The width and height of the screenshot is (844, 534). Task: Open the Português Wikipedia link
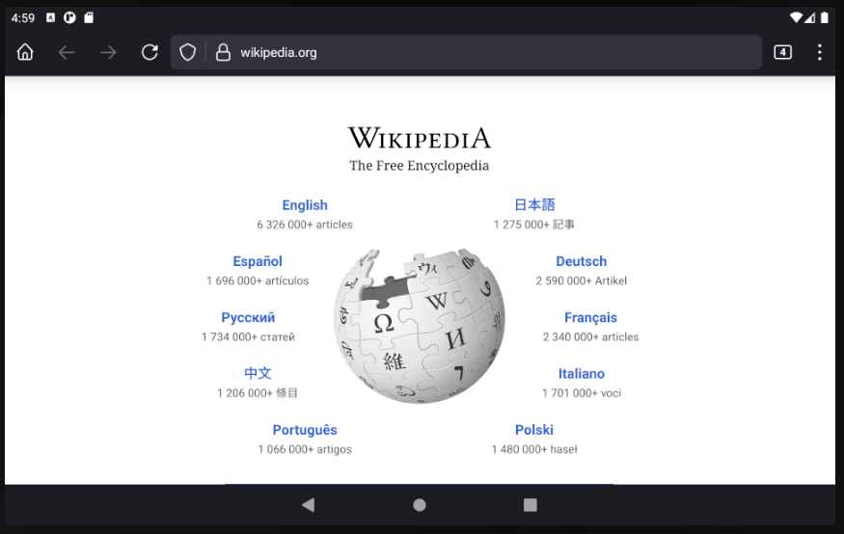point(305,430)
